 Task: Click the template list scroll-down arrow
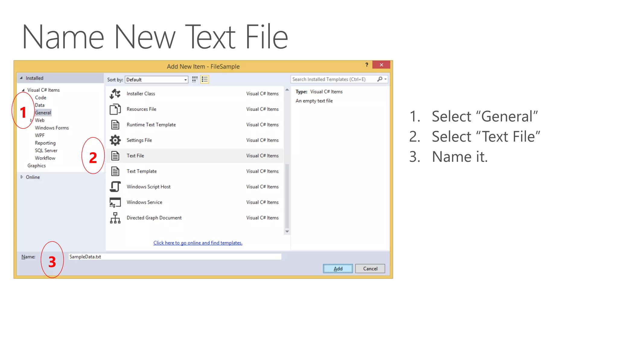tap(287, 231)
